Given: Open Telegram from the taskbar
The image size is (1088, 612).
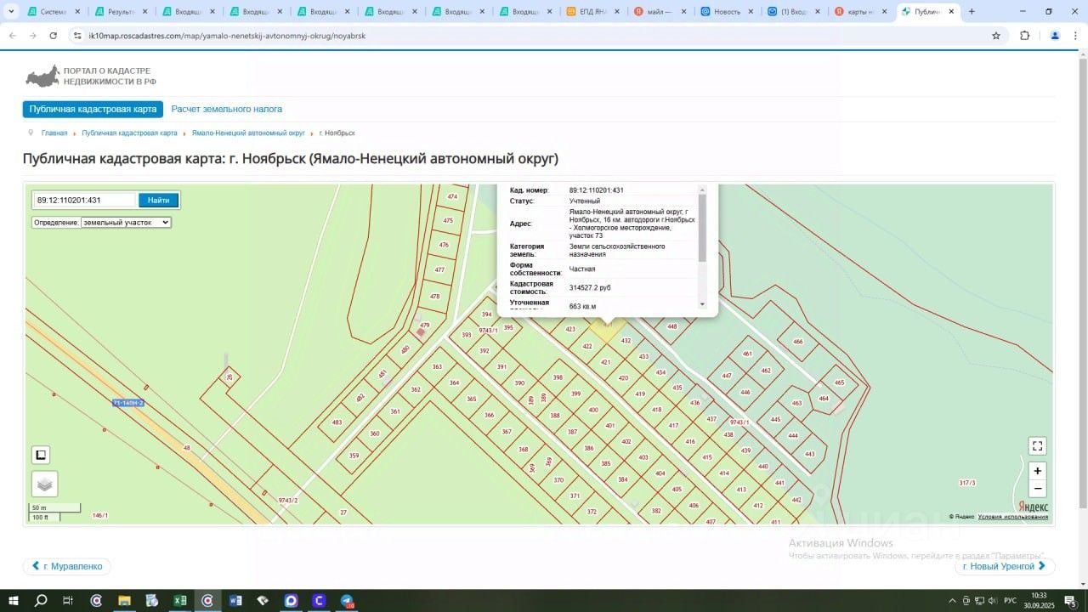Looking at the screenshot, I should point(347,600).
